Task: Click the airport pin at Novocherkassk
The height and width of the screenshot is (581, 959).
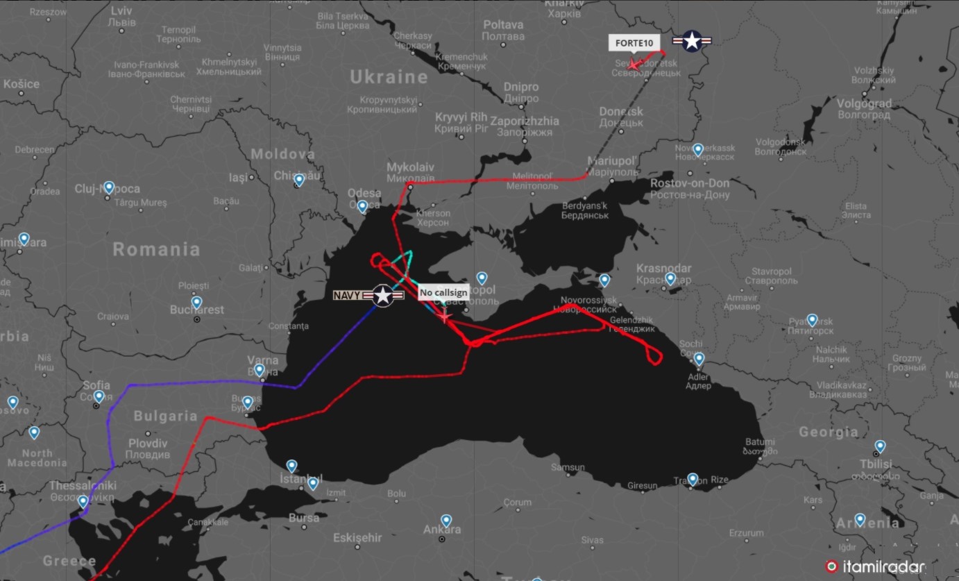Action: [x=698, y=149]
